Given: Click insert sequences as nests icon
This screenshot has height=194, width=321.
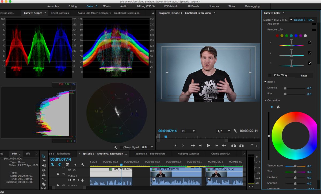Looking at the screenshot, I should [x=52, y=165].
